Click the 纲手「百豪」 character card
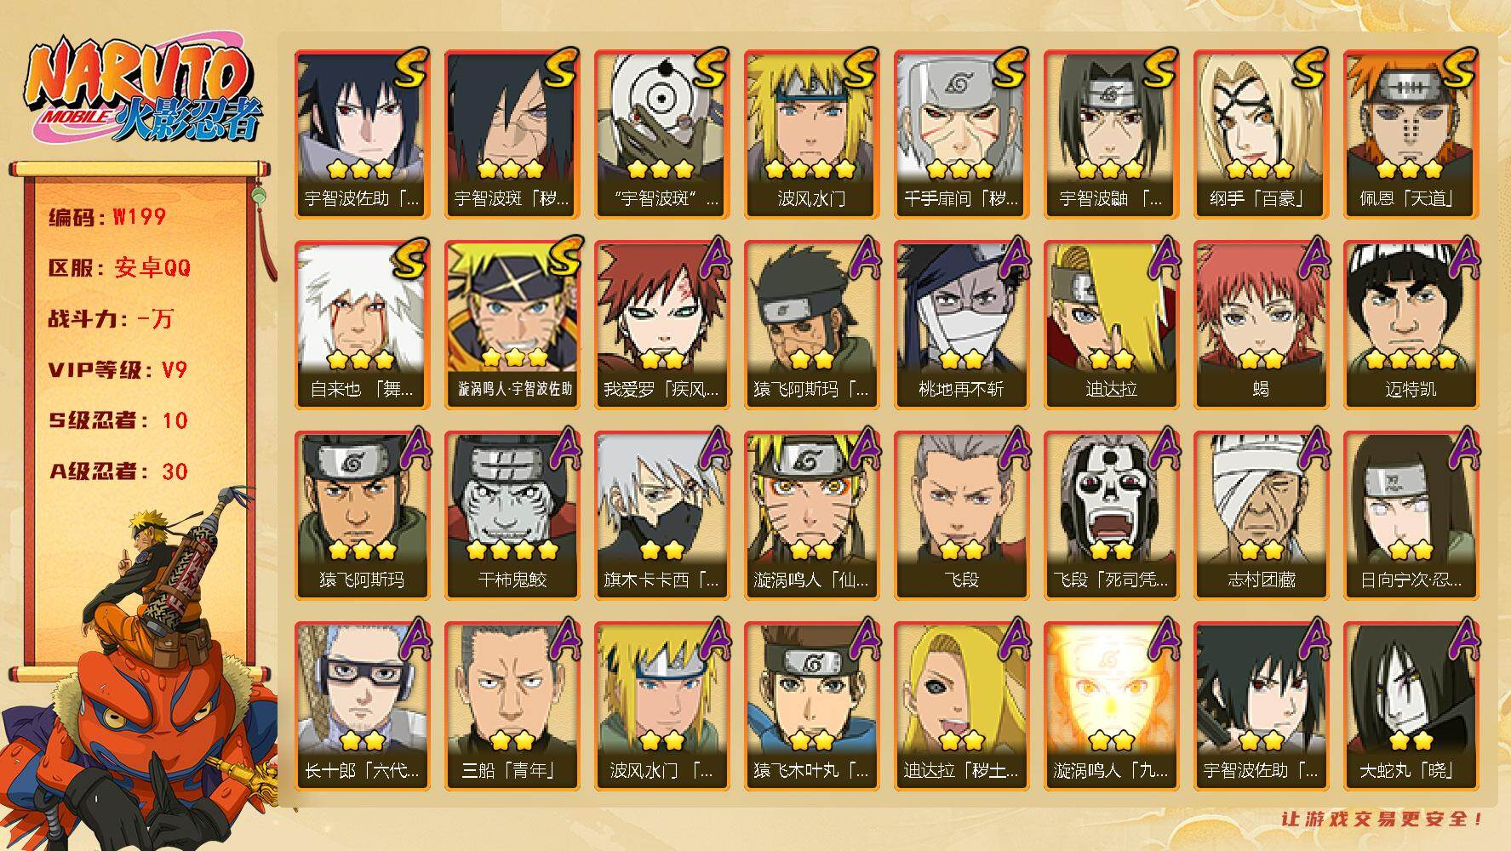 pyautogui.click(x=1261, y=134)
